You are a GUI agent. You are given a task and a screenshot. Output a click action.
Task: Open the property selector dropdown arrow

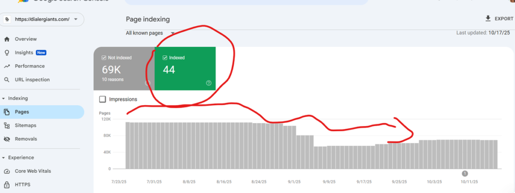[x=76, y=20]
